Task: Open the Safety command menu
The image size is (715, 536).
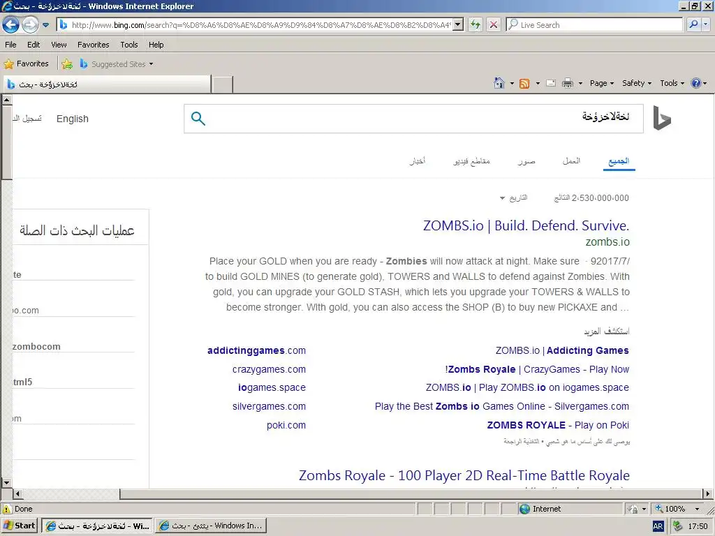Action: point(637,83)
